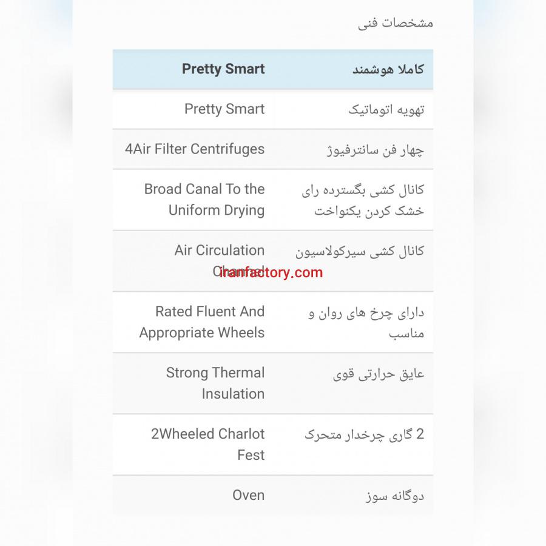The width and height of the screenshot is (546, 546).
Task: Click the Oven table cell
Action: 249,495
